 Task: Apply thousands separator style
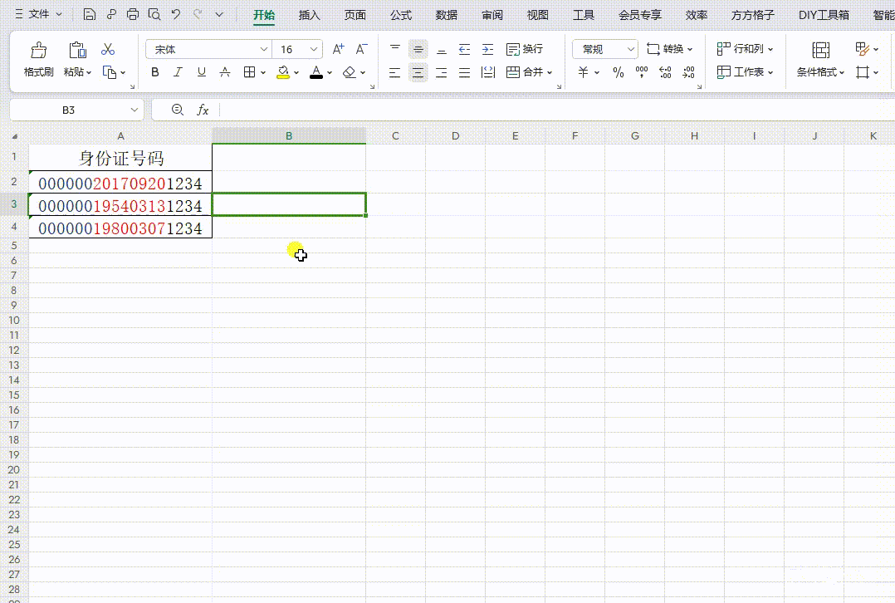(642, 72)
